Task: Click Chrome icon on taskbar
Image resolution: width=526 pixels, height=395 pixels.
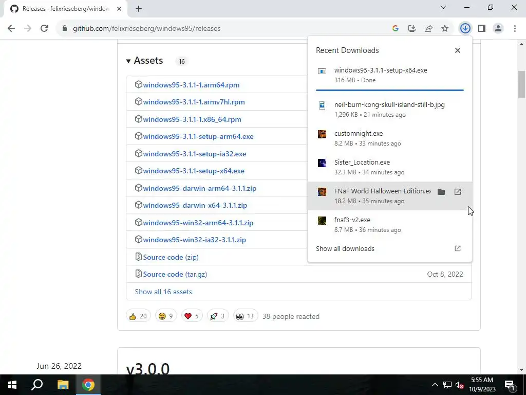Action: pyautogui.click(x=88, y=385)
